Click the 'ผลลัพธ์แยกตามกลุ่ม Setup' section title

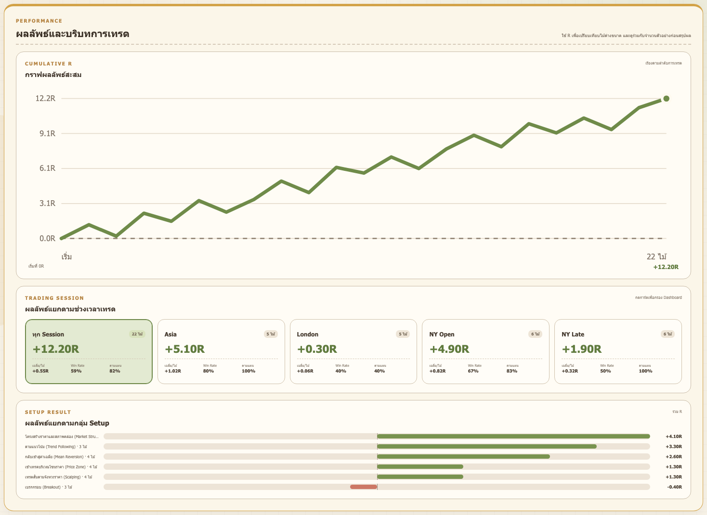pyautogui.click(x=67, y=423)
